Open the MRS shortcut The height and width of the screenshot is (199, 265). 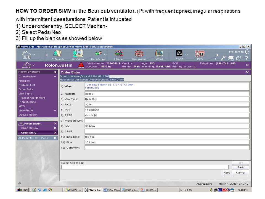coord(22,106)
